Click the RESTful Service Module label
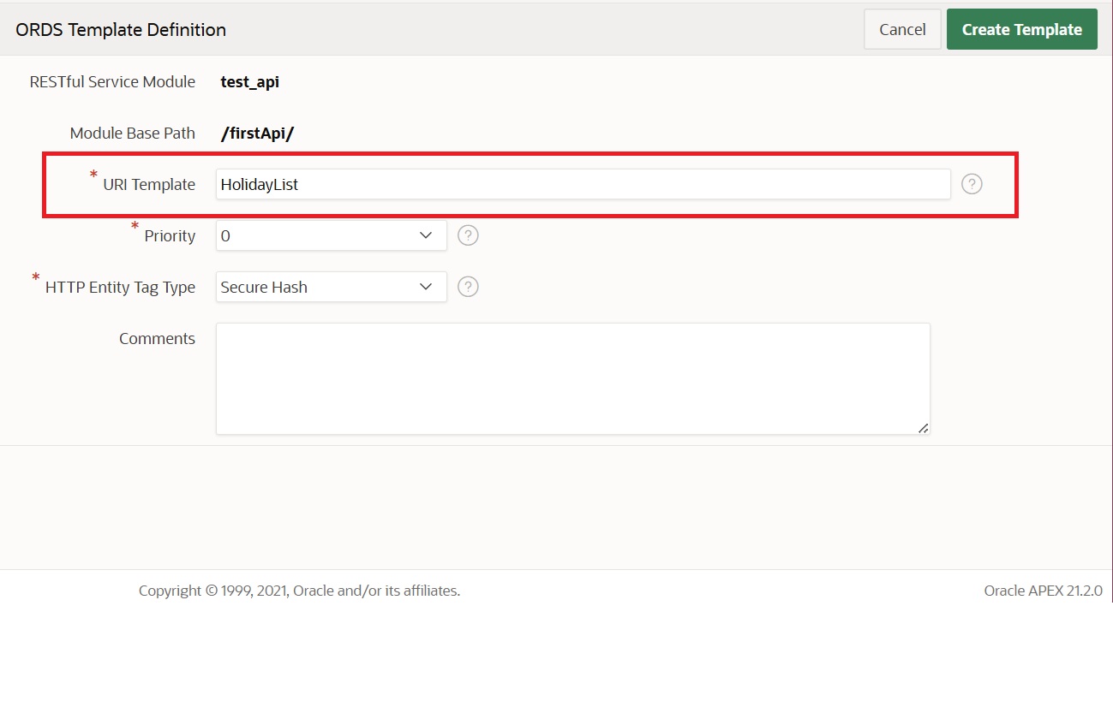The image size is (1113, 701). pos(112,81)
